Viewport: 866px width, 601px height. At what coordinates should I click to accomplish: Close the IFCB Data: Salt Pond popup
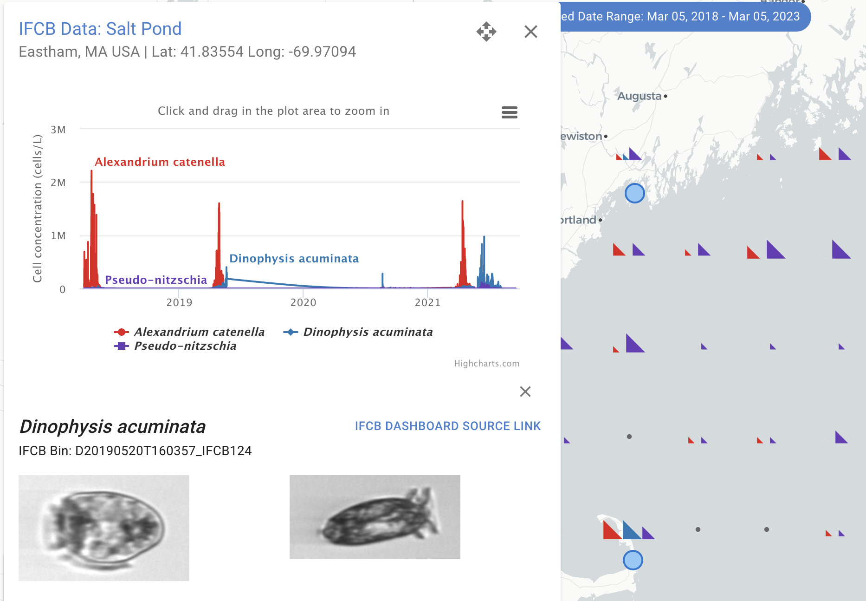(530, 32)
